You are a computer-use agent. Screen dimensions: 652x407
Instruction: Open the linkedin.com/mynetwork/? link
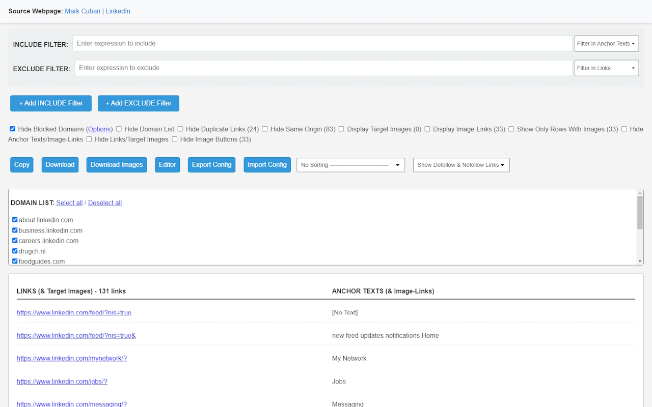pyautogui.click(x=72, y=358)
